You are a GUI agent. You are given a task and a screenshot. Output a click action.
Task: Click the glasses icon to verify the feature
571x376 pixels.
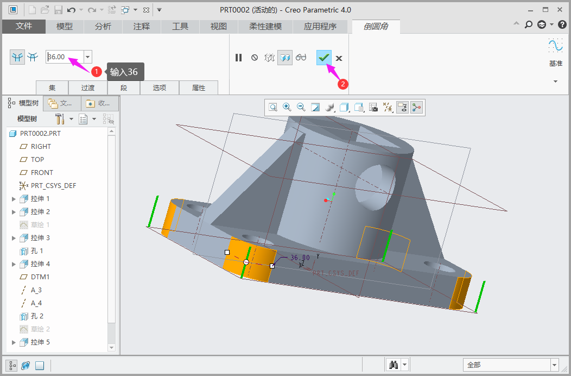point(301,58)
